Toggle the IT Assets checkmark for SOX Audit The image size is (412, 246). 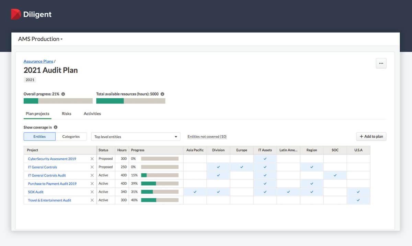[x=265, y=192]
